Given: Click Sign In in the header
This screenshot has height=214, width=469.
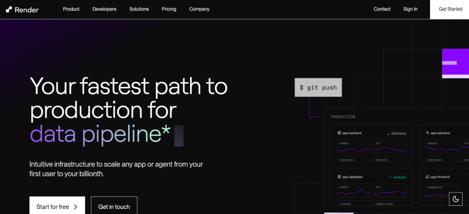Looking at the screenshot, I should [x=410, y=9].
